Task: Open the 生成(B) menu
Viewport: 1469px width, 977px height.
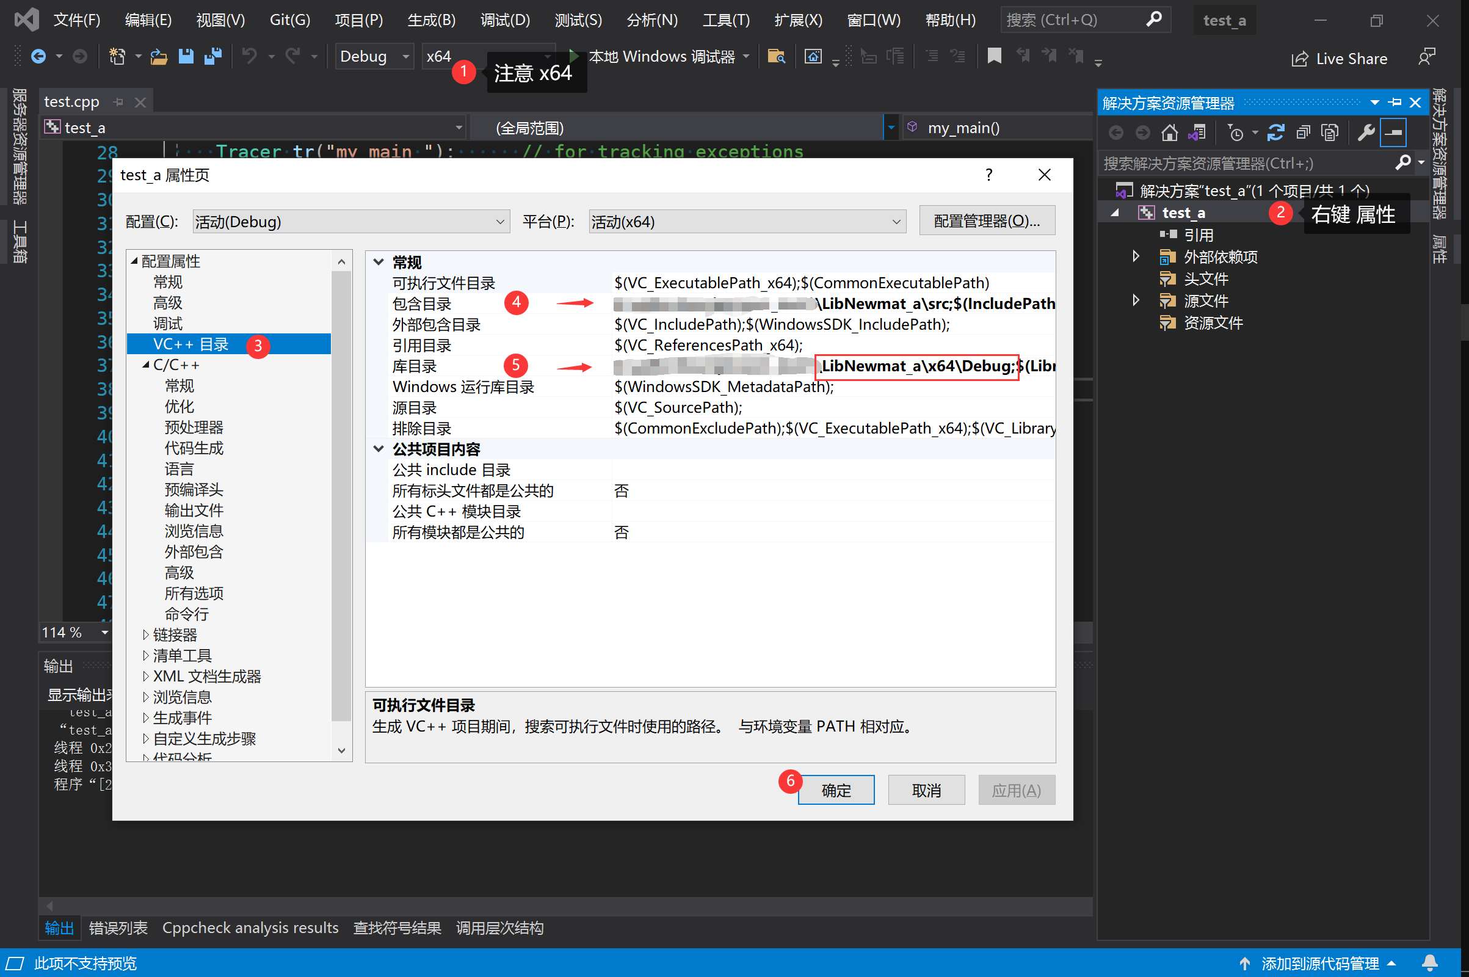Action: point(431,20)
